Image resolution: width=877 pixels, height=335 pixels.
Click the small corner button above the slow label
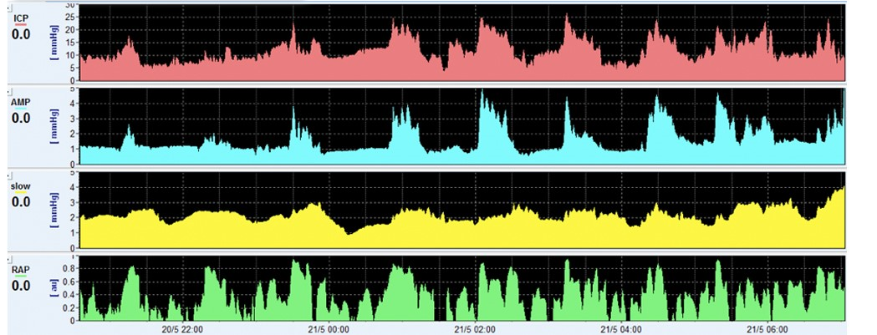coord(9,174)
